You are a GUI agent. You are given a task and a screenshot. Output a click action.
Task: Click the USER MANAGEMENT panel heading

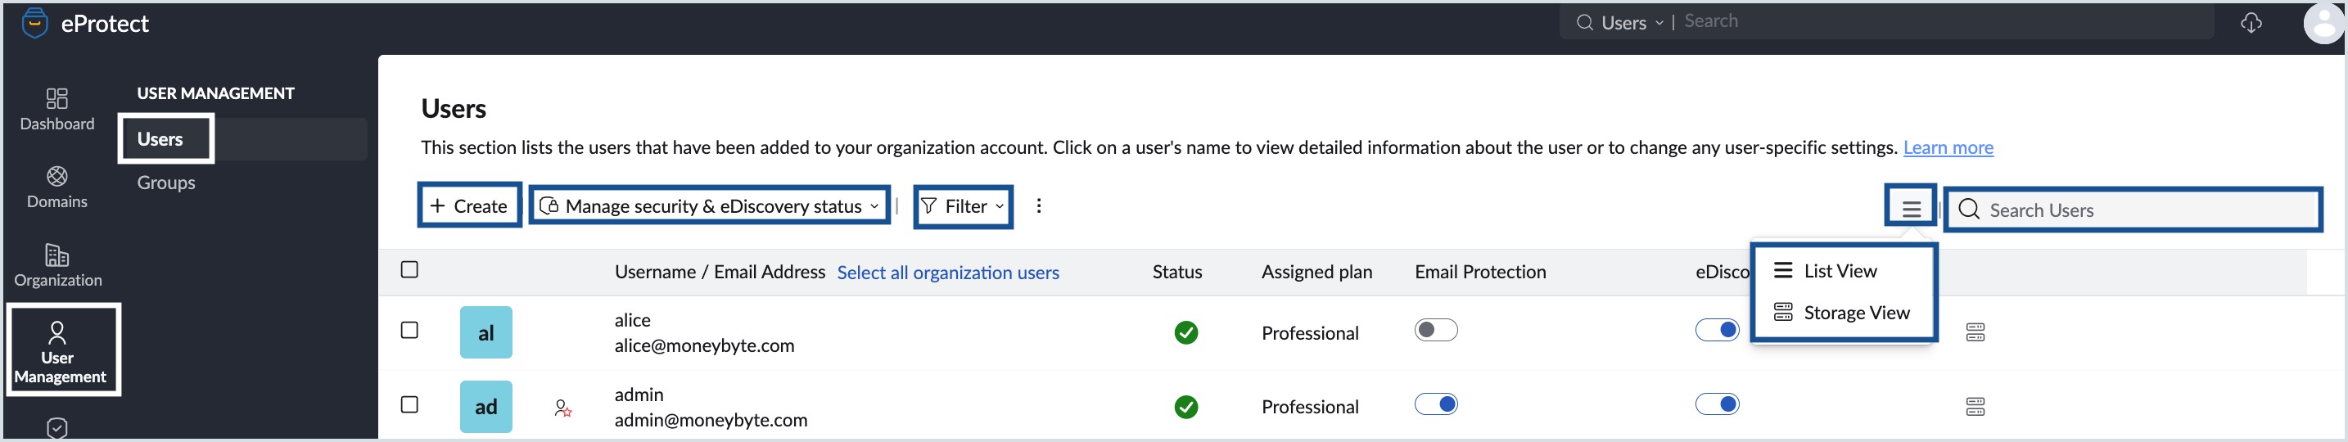pos(216,93)
